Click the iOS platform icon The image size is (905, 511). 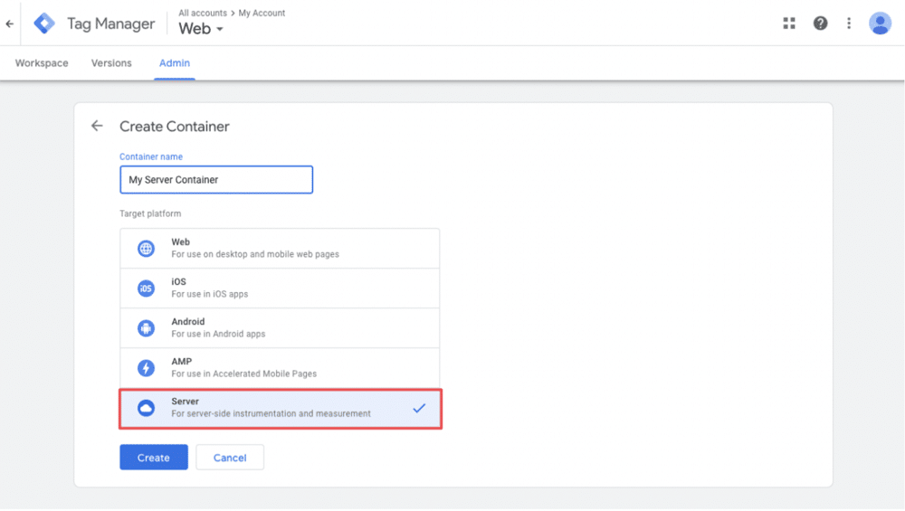pyautogui.click(x=146, y=289)
